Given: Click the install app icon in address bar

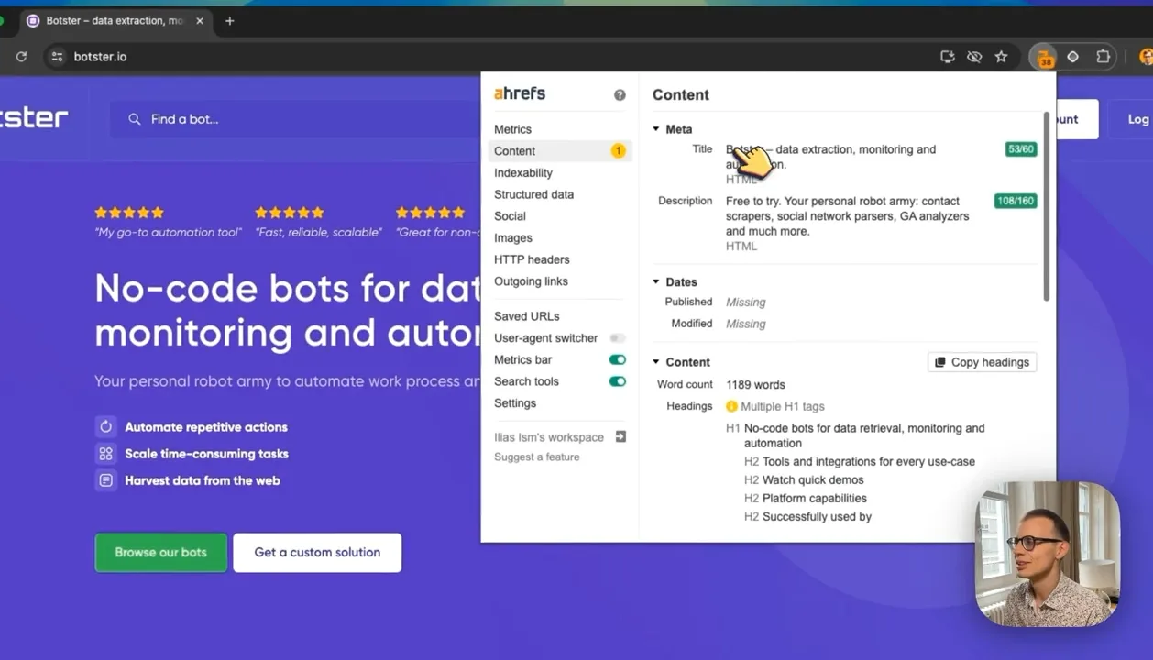Looking at the screenshot, I should click(x=948, y=57).
